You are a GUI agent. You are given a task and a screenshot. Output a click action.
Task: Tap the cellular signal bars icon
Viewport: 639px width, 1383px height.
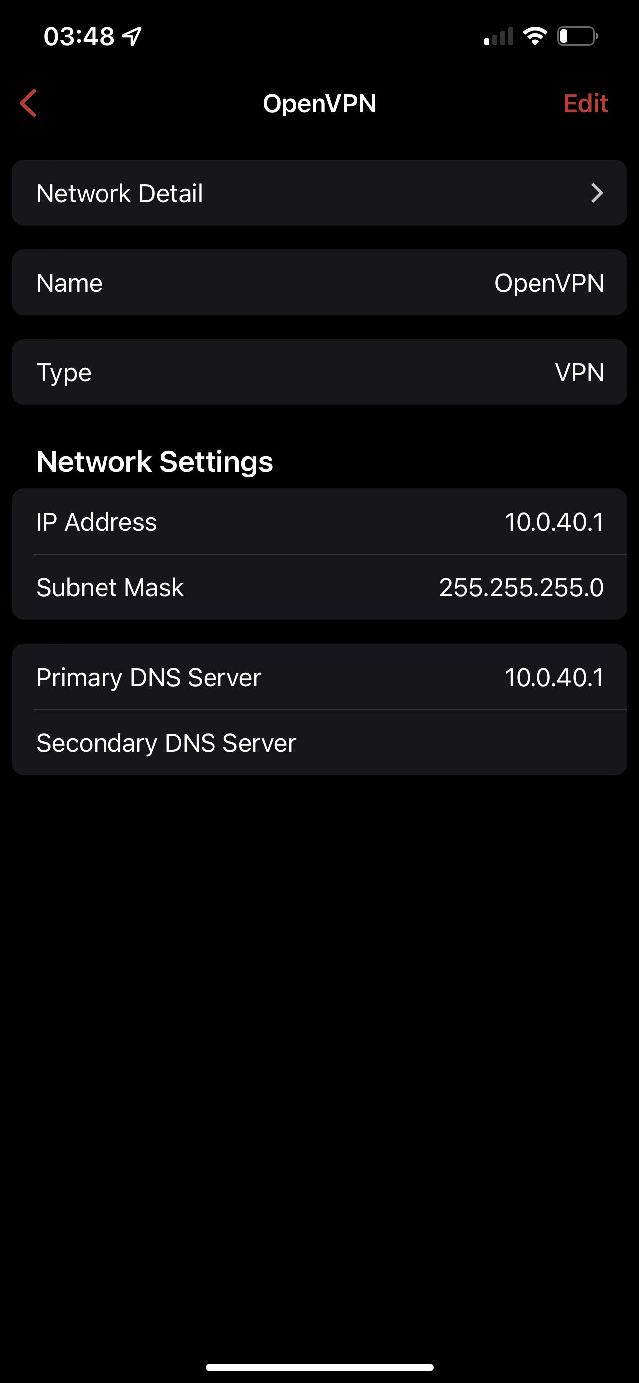pos(498,36)
